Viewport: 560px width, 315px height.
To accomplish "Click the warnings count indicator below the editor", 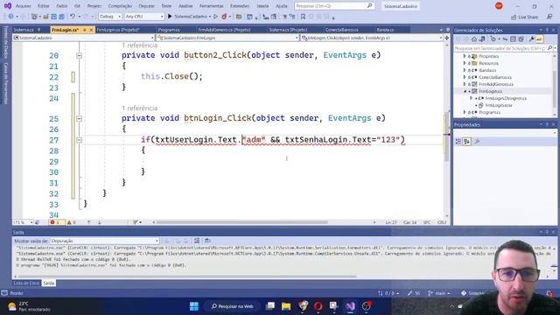I will pos(72,222).
